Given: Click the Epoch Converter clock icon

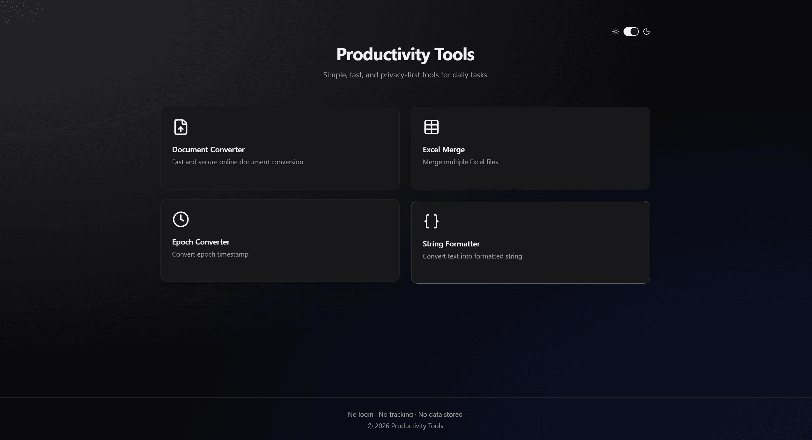Looking at the screenshot, I should click(181, 219).
